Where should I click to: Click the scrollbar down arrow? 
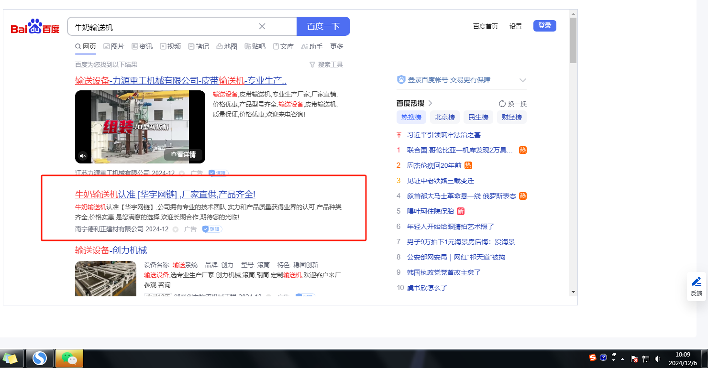click(x=573, y=292)
